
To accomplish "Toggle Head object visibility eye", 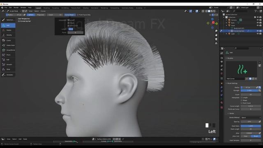I will tap(258, 25).
